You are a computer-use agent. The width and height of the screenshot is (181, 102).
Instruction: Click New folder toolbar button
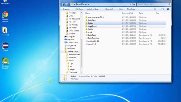pyautogui.click(x=131, y=9)
